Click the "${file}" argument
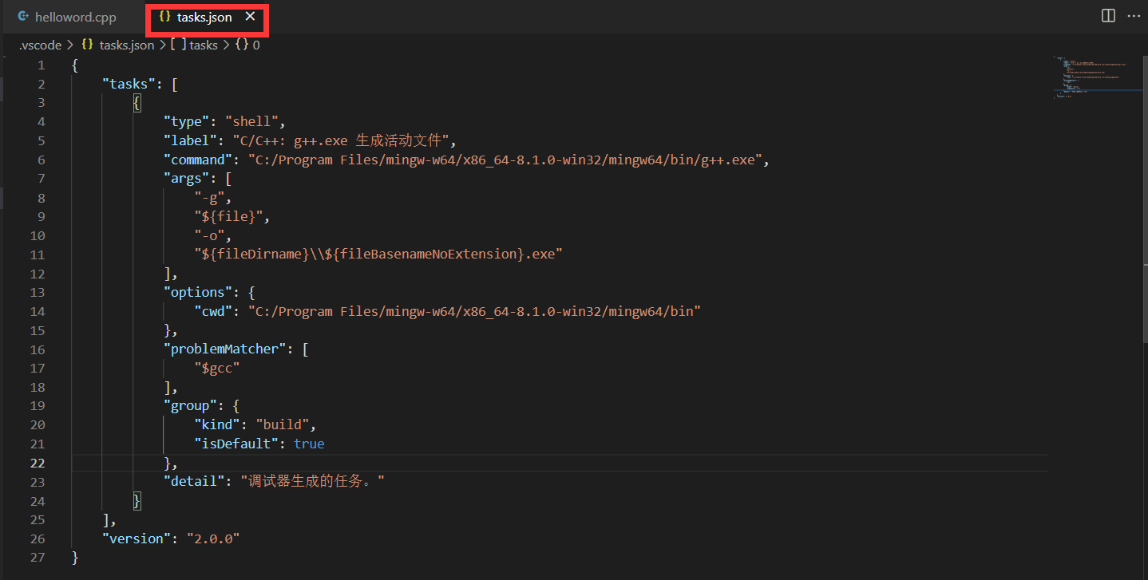This screenshot has height=580, width=1148. coord(229,216)
